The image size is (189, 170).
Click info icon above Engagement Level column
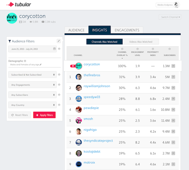point(137,49)
